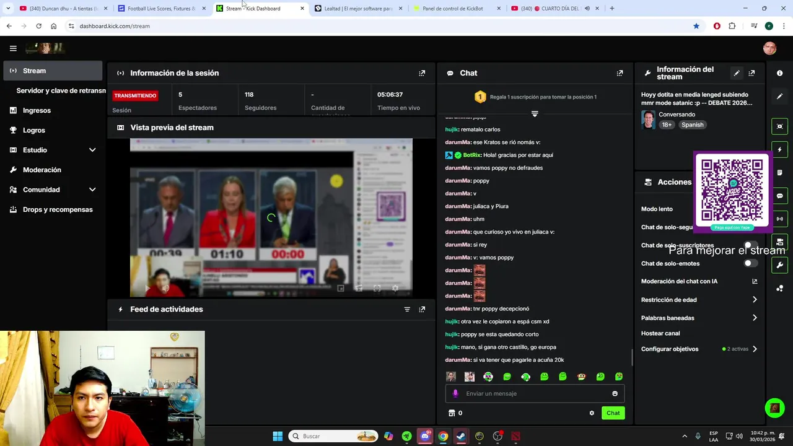Toggle the chat bubble widget icon in right sidebar
The width and height of the screenshot is (793, 446).
pos(779,196)
